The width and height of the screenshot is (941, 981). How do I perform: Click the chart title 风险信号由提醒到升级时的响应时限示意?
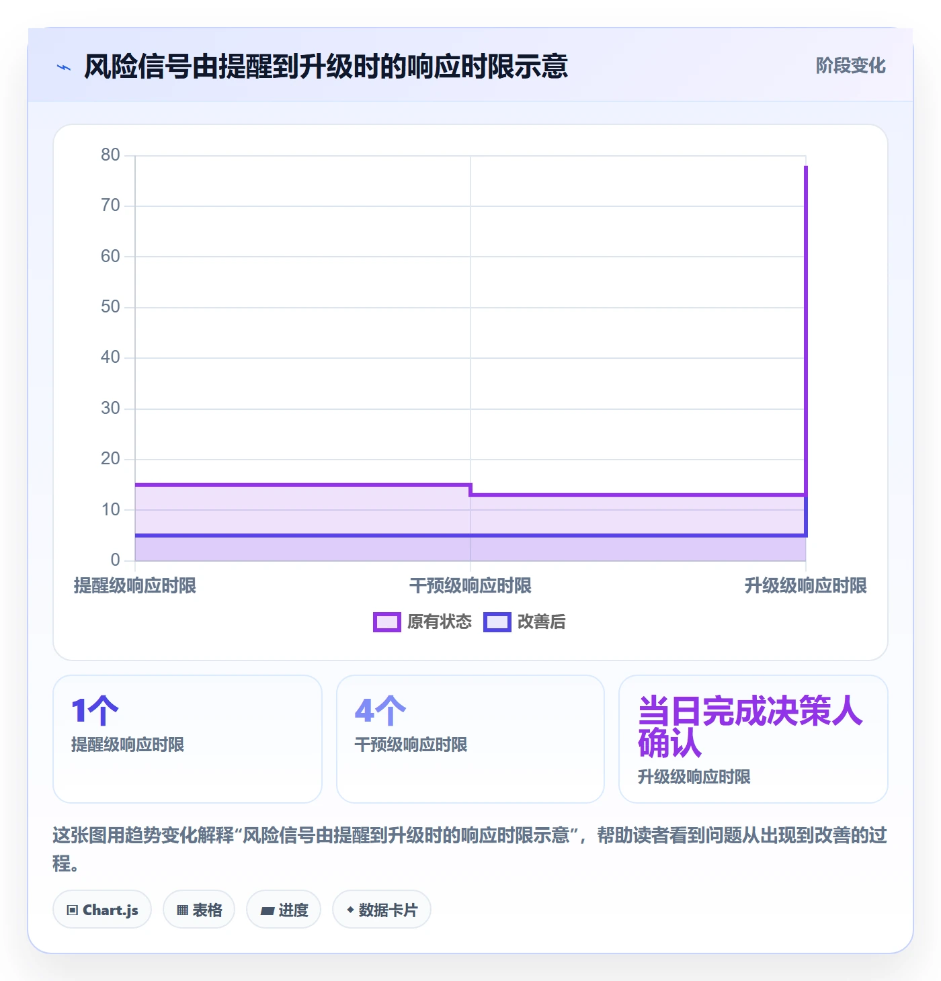[326, 67]
